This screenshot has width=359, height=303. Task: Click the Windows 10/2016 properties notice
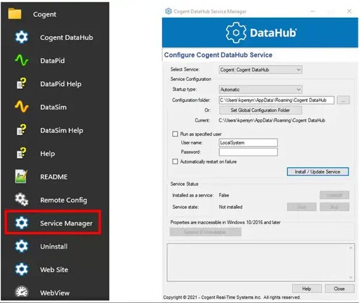(226, 222)
